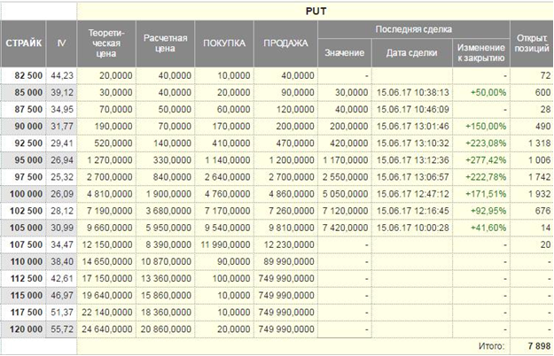Click the СТРАЙК column header

(21, 43)
